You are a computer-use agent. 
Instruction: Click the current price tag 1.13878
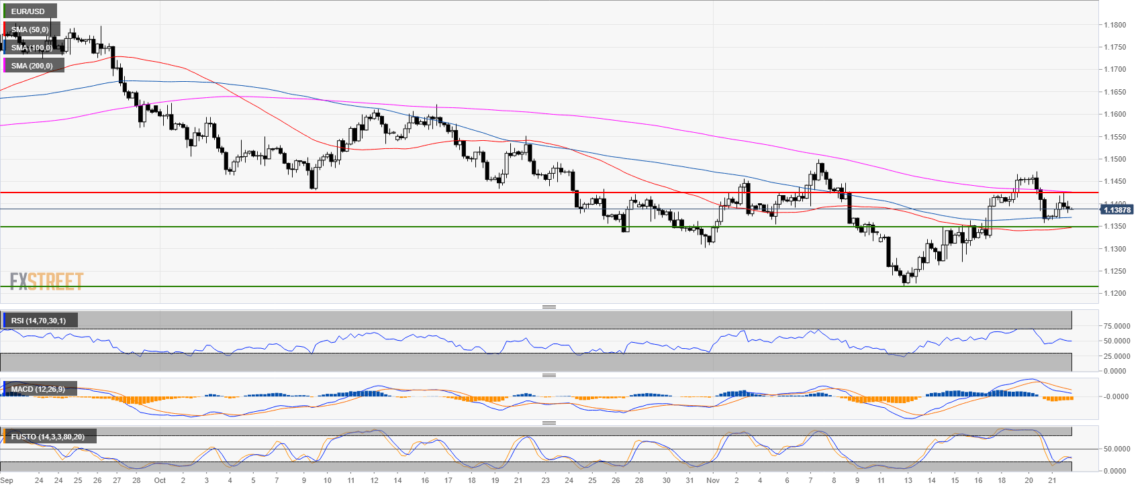1116,210
